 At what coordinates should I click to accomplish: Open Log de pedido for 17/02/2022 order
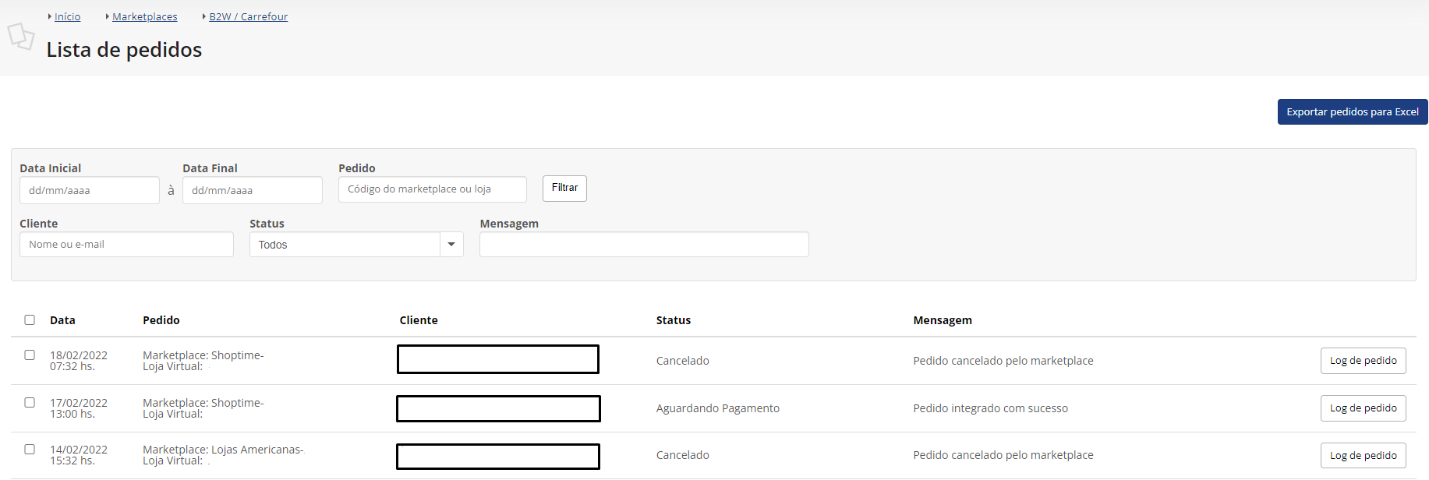point(1363,408)
